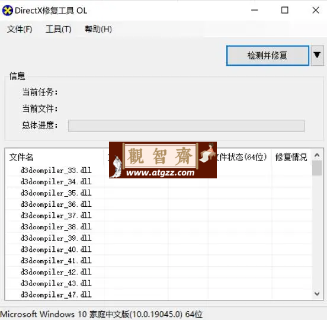
Task: Select d3dcompiler_37.dll row
Action: (x=159, y=216)
